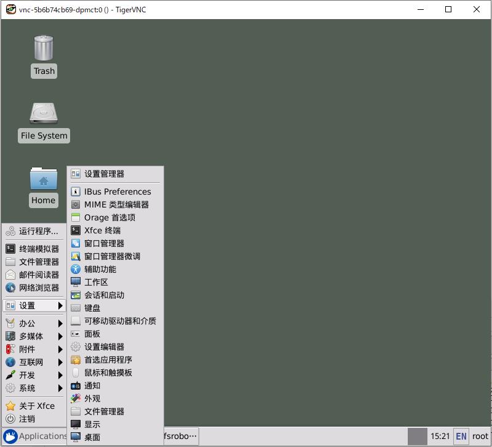The height and width of the screenshot is (447, 492).
Task: Click the 工作区 monitor icon
Action: point(75,282)
